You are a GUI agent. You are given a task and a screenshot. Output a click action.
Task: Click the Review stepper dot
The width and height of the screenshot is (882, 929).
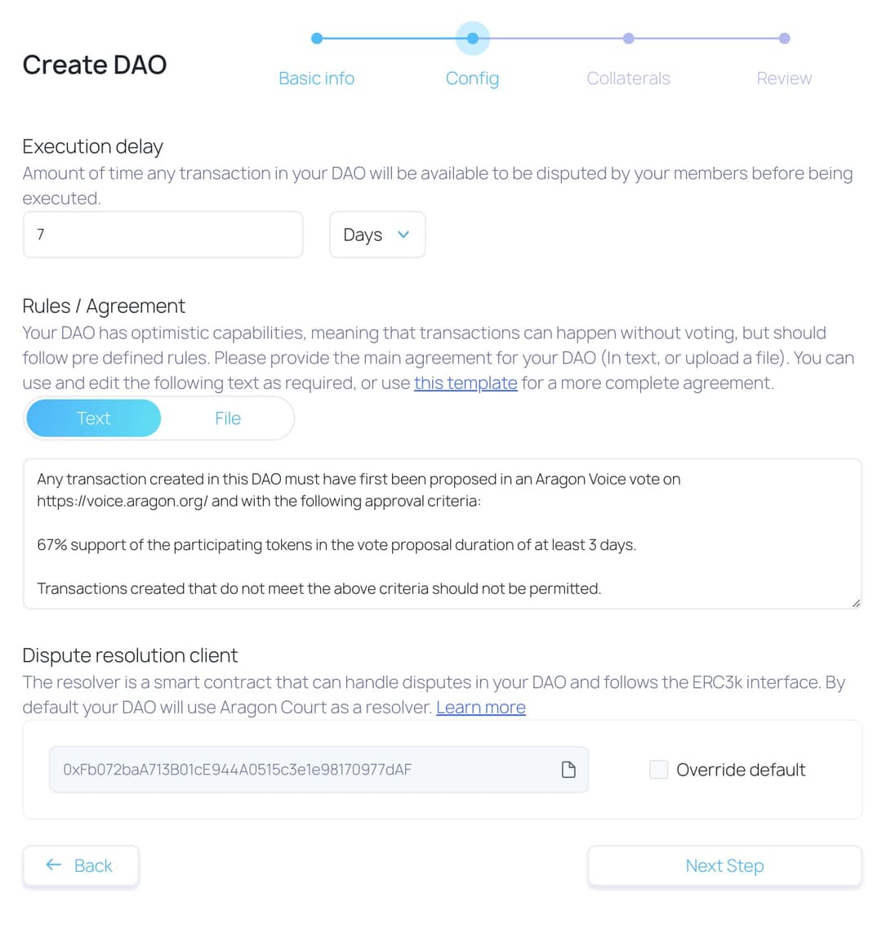[785, 38]
